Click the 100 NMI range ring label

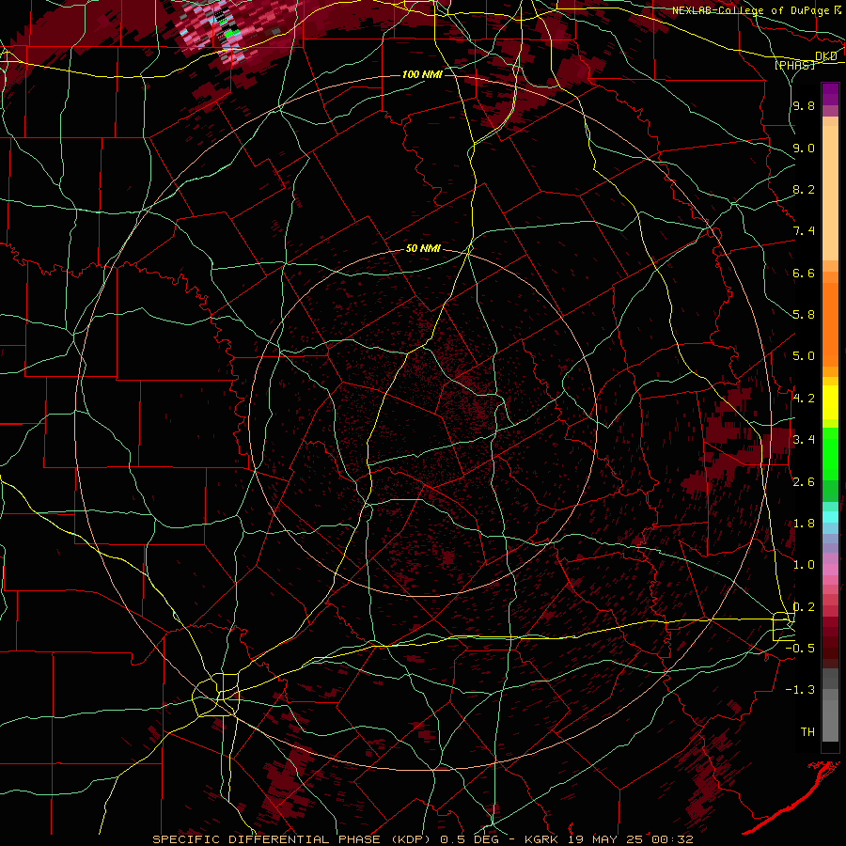pyautogui.click(x=422, y=74)
